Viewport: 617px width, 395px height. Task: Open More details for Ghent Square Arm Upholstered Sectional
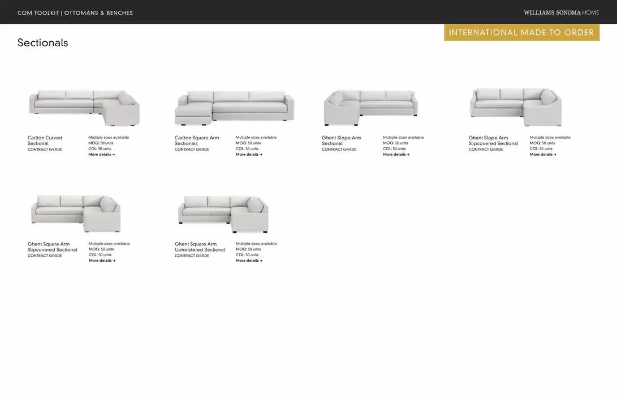click(x=249, y=261)
